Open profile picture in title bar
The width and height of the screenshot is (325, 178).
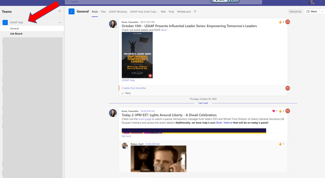311,2
